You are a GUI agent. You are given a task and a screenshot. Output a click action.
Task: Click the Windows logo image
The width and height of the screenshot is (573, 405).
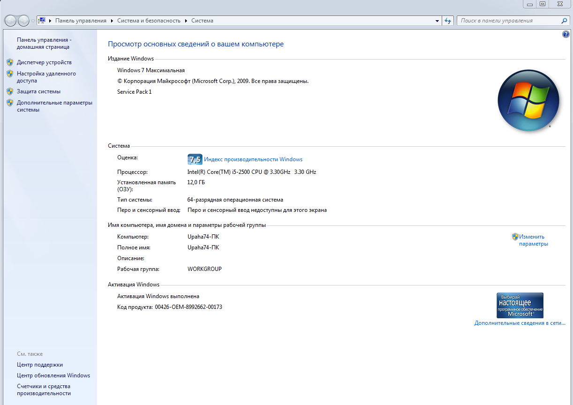click(528, 101)
